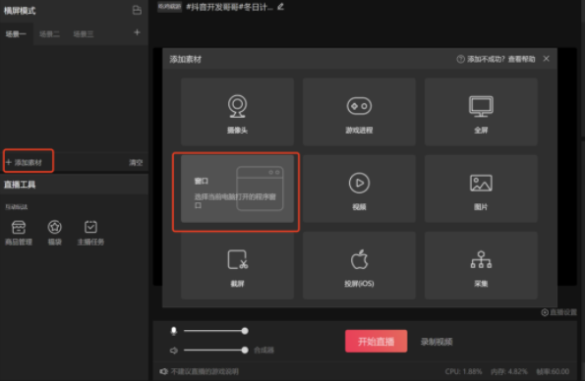The image size is (585, 381).
Task: Select the 投屏(iOS) screen mirroring source
Action: click(x=359, y=265)
